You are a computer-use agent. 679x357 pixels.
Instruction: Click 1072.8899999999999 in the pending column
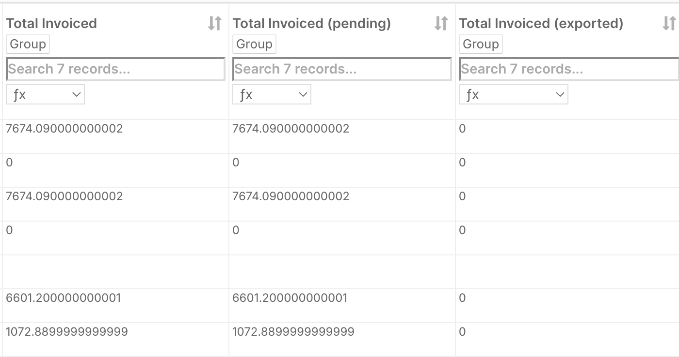pyautogui.click(x=293, y=332)
